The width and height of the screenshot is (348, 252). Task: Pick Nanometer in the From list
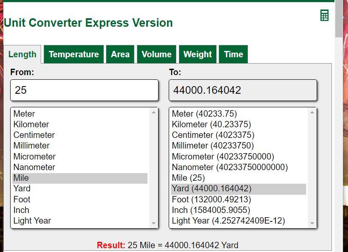tap(80, 167)
